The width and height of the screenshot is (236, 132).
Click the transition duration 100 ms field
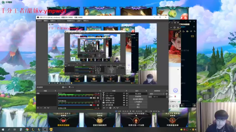coord(159,97)
